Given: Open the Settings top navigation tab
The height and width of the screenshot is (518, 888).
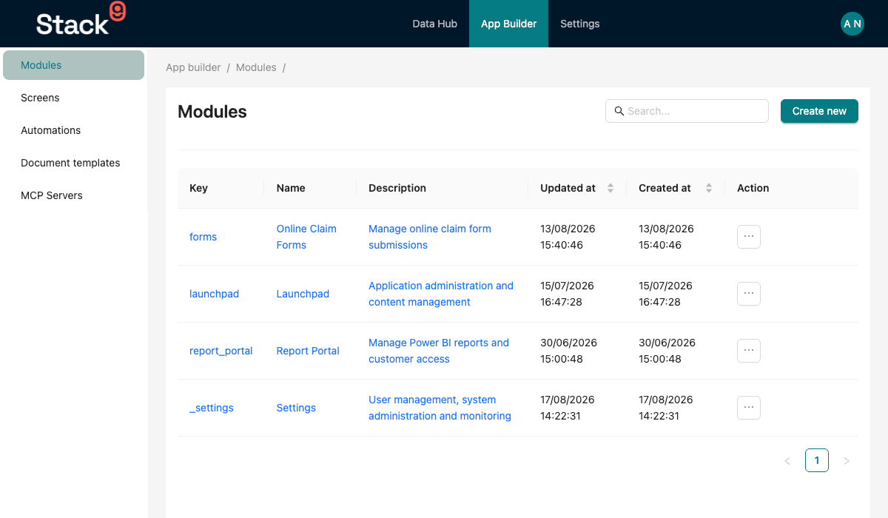Looking at the screenshot, I should (579, 24).
